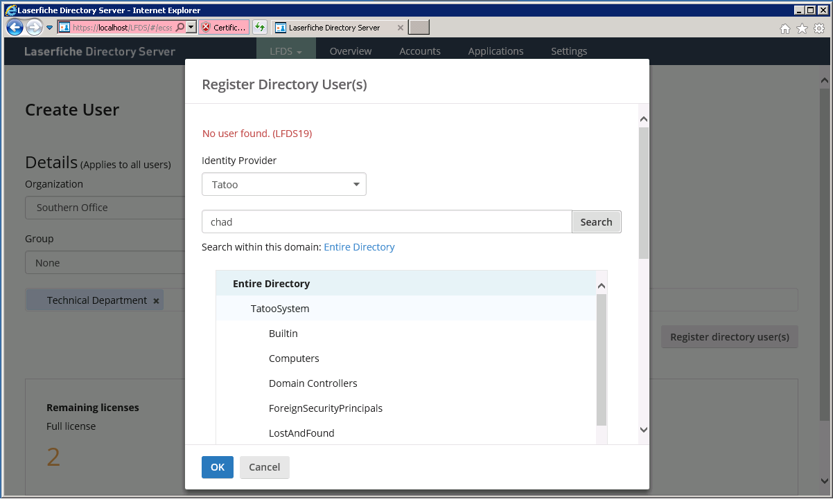Click the page scroll down arrow

(x=825, y=480)
